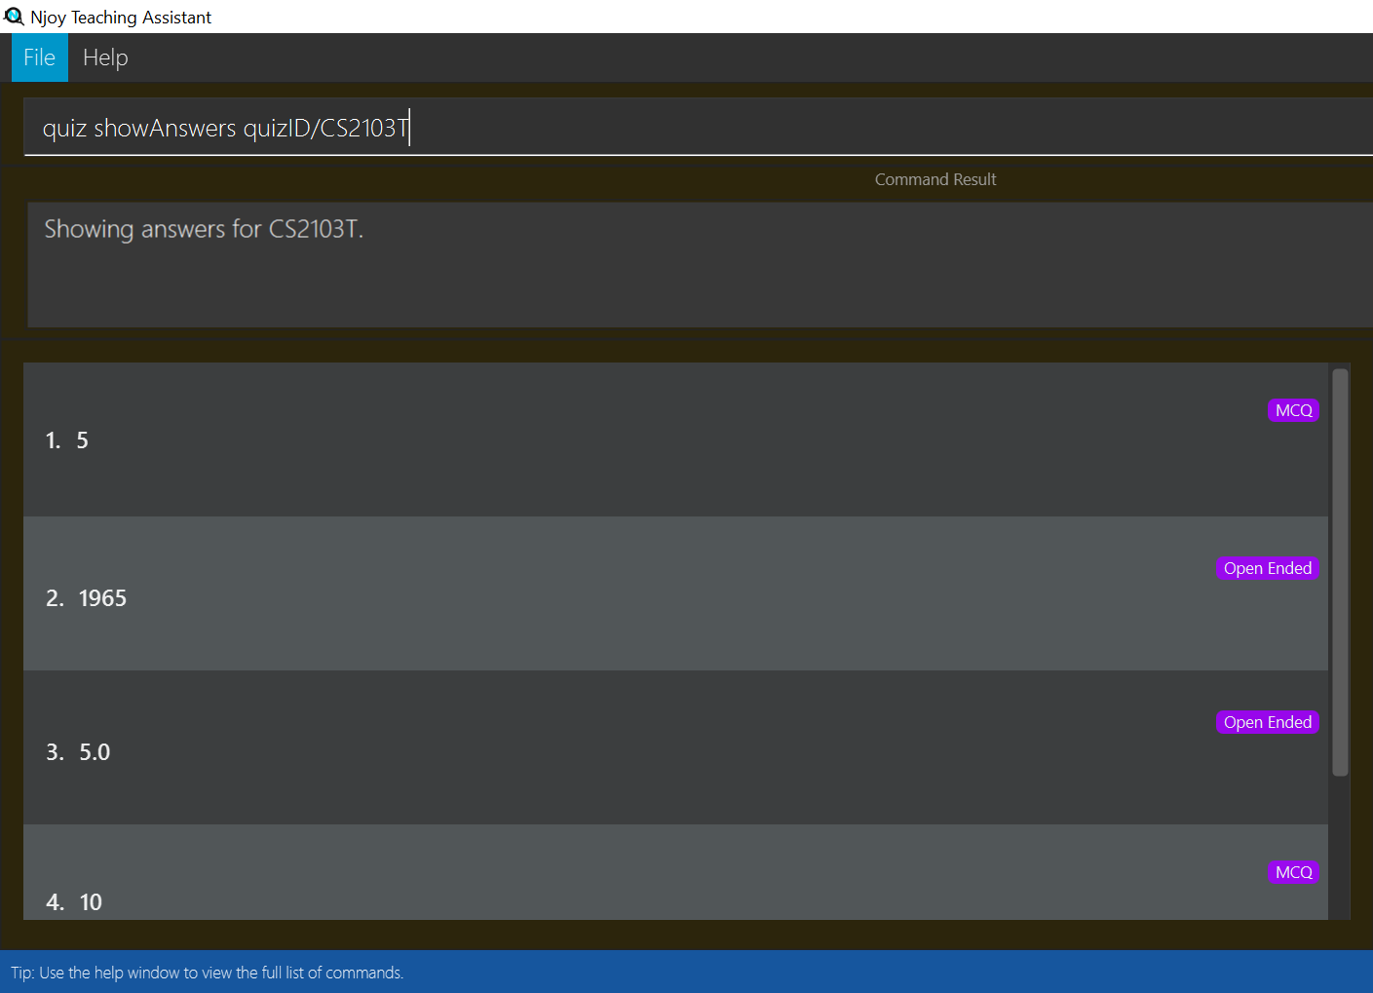Click the Open Ended tag on answer 3
1373x993 pixels.
click(1267, 722)
